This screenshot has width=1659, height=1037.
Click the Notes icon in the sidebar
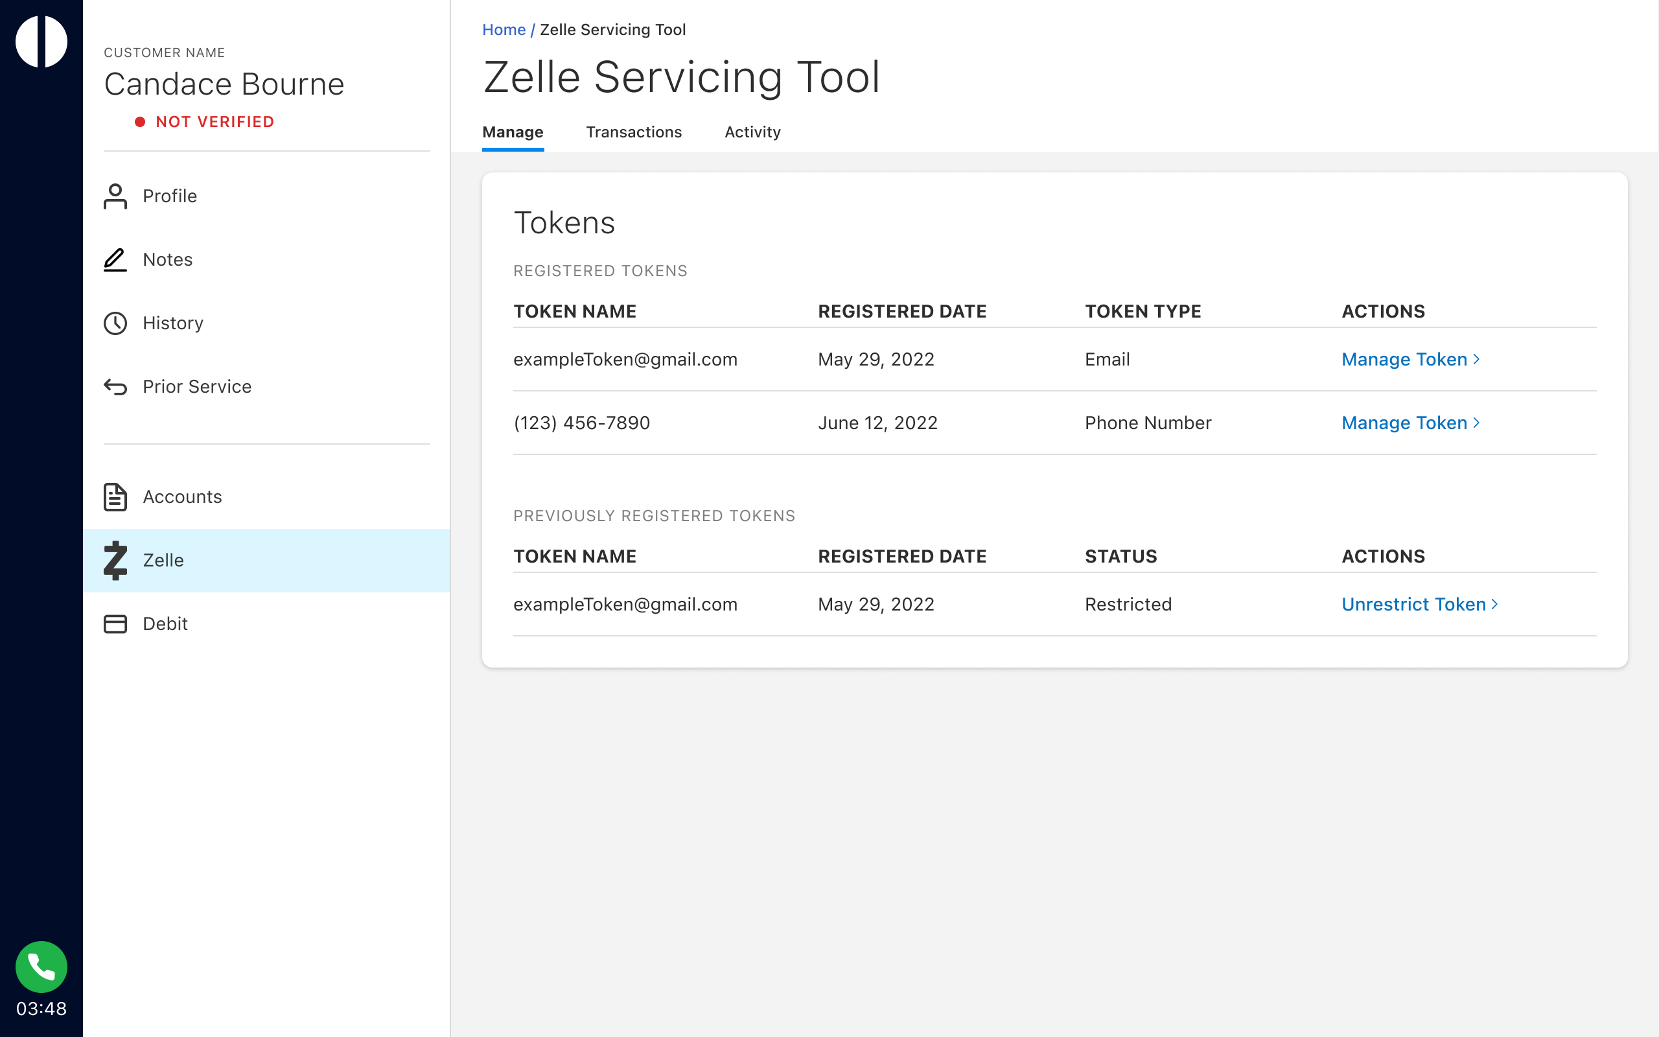tap(116, 258)
